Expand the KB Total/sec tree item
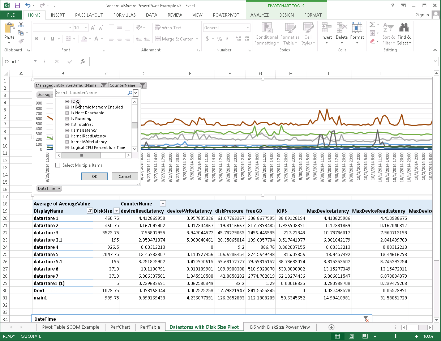441x341 pixels. click(67, 124)
